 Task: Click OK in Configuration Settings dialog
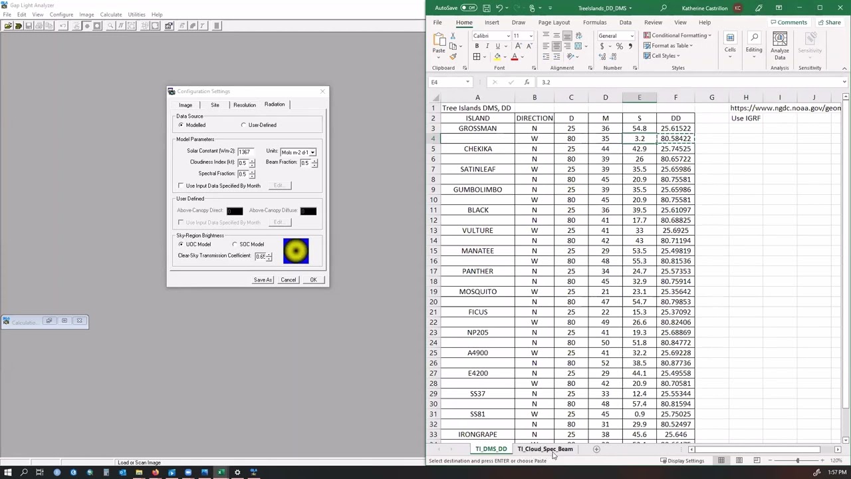pos(313,280)
